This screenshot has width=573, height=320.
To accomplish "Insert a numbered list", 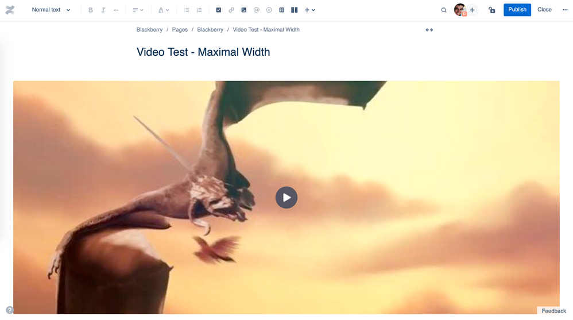I will tap(199, 10).
